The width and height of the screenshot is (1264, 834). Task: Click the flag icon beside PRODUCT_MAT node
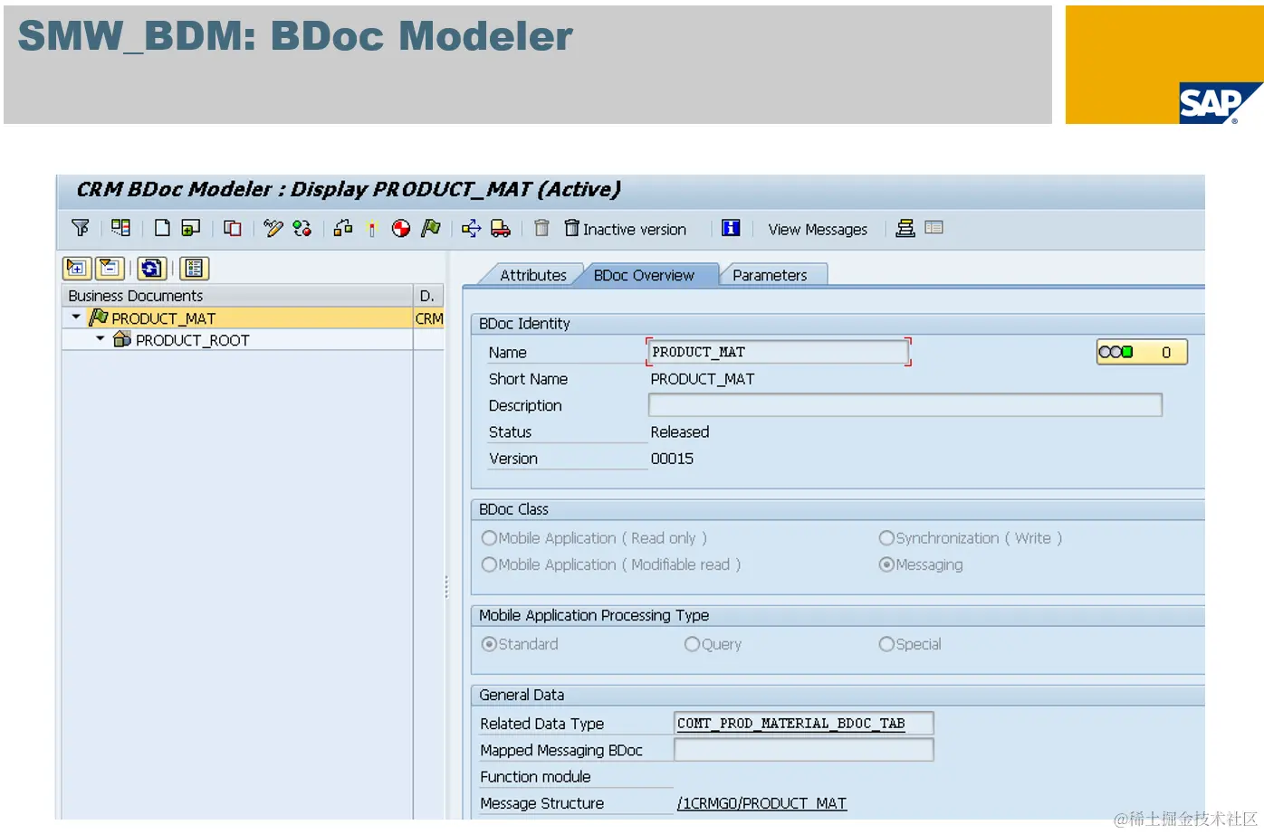click(99, 317)
